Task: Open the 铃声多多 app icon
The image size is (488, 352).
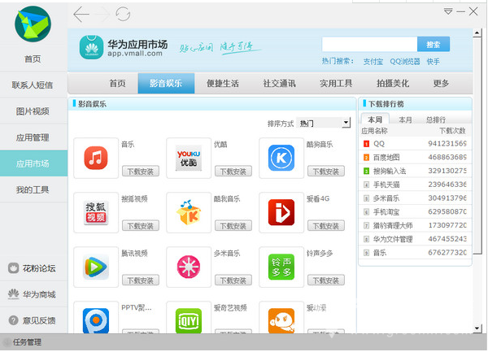Action: 281,267
